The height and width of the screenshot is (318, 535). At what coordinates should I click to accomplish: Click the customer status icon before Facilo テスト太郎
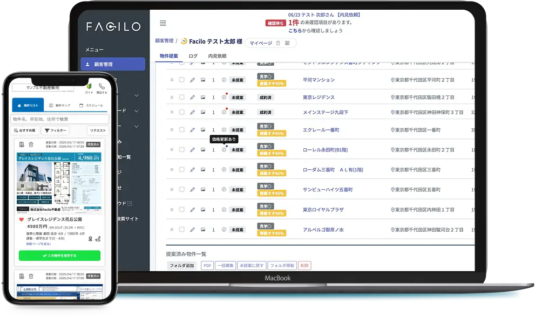click(184, 41)
